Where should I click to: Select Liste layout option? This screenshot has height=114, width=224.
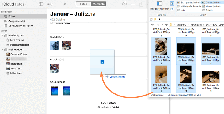click(181, 10)
